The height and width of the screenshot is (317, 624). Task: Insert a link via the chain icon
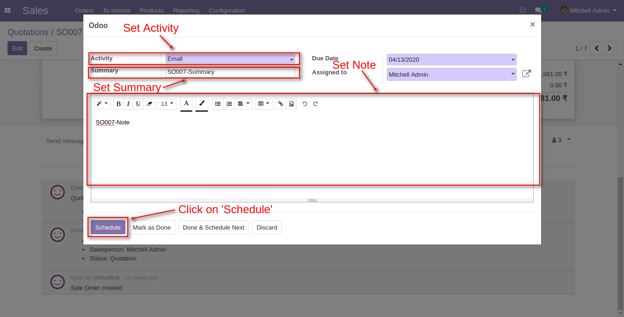click(281, 103)
